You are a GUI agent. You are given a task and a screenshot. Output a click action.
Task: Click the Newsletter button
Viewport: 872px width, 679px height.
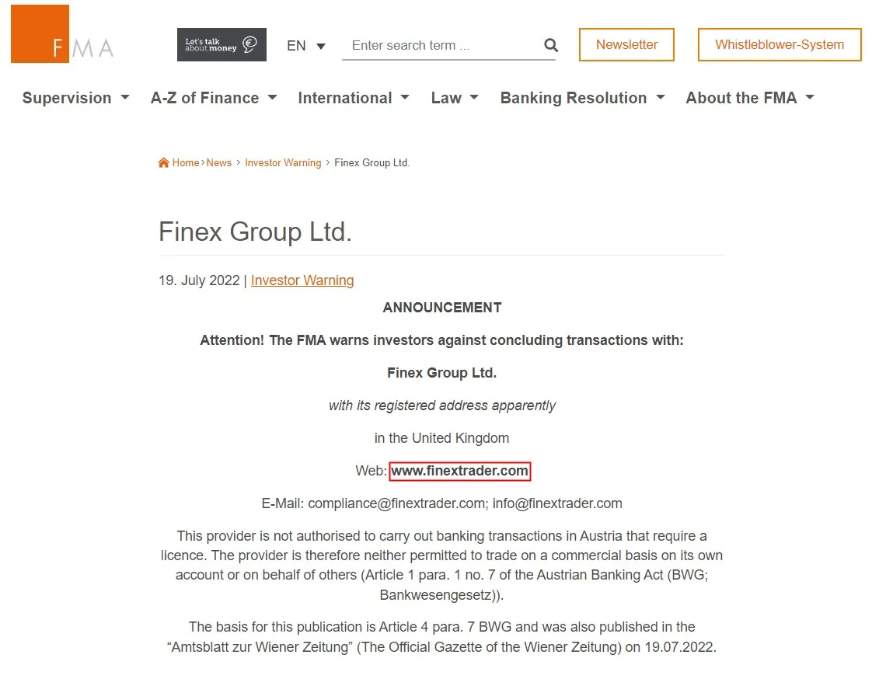click(x=626, y=44)
